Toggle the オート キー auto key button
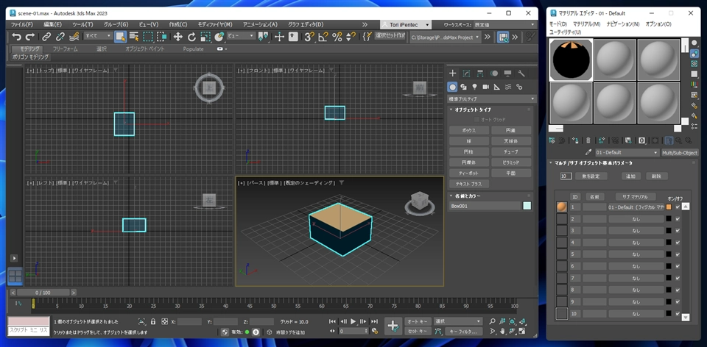Image resolution: width=707 pixels, height=347 pixels. click(x=418, y=321)
